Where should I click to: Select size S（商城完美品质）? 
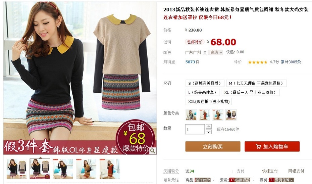click(x=205, y=83)
